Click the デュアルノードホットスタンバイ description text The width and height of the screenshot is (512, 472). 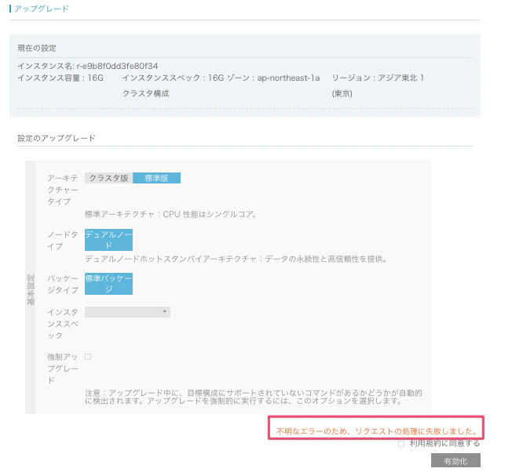point(236,260)
